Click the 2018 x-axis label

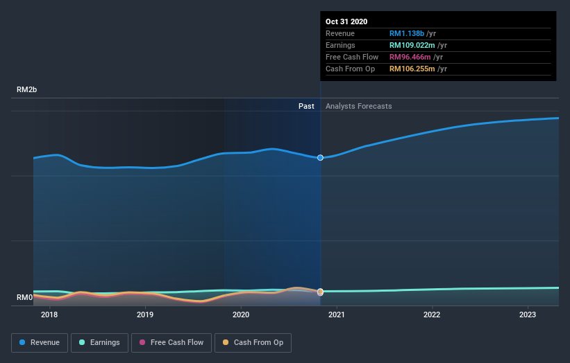(x=49, y=315)
